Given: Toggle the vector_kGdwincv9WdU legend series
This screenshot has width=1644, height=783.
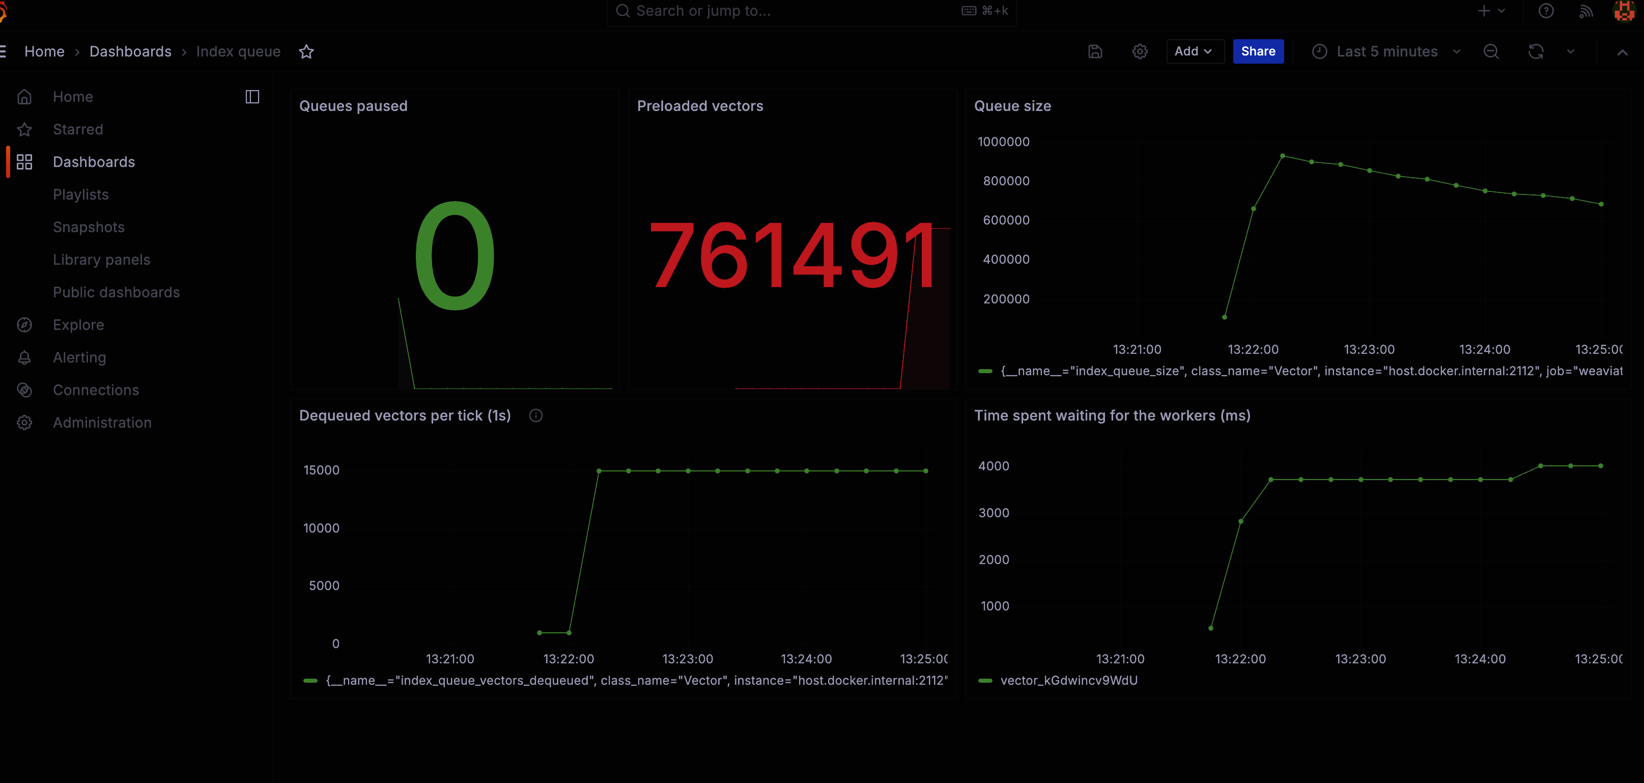Looking at the screenshot, I should coord(1068,680).
